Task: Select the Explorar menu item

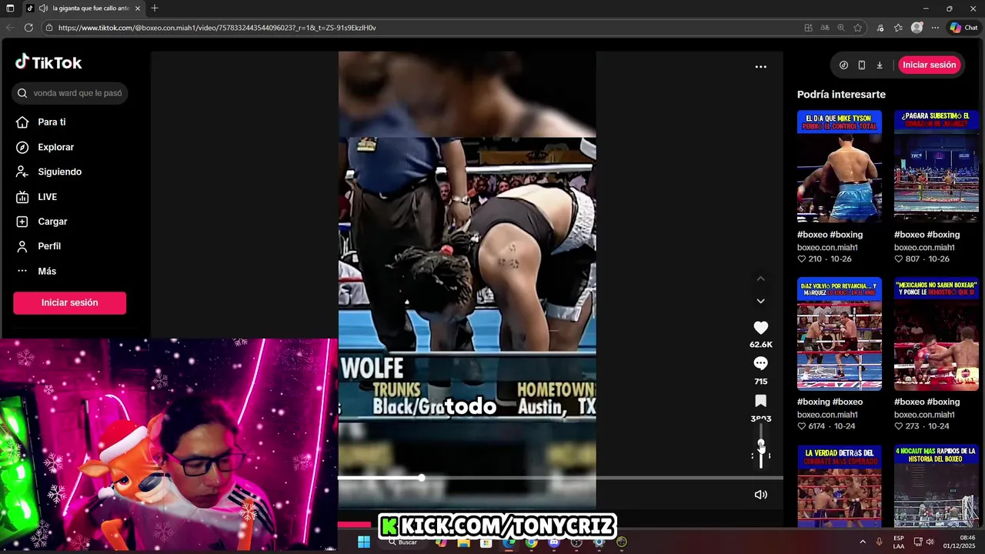Action: tap(55, 147)
